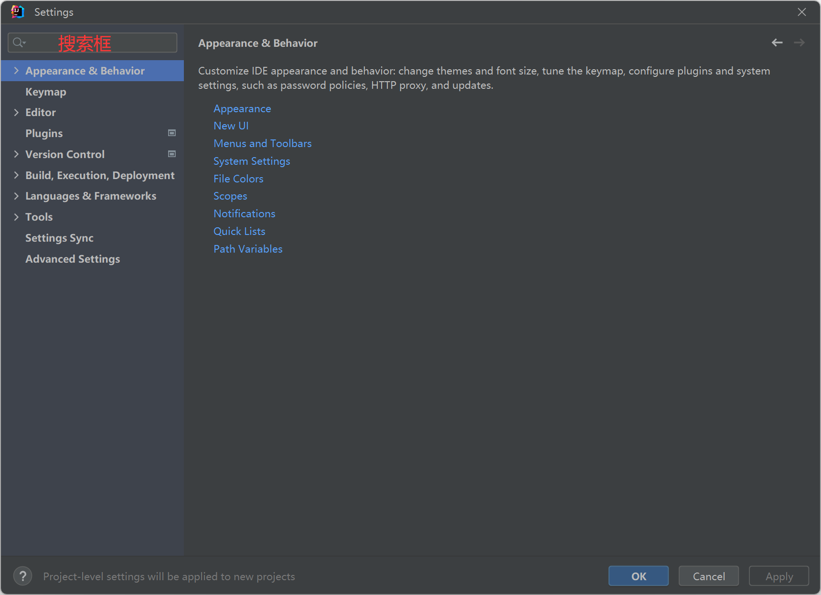Open the Menus and Toolbars link
This screenshot has width=821, height=595.
263,143
